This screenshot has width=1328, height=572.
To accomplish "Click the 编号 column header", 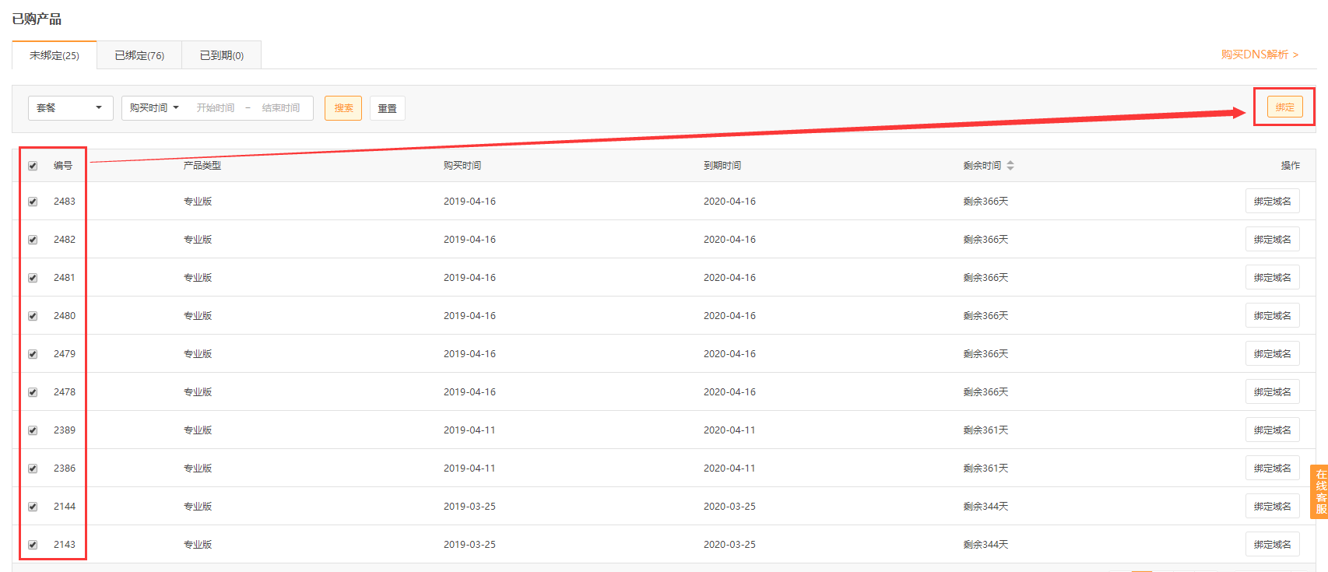I will pyautogui.click(x=63, y=166).
